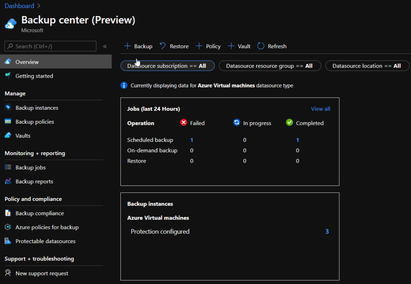411x284 pixels.
Task: Click the 'Scheduled backup' row label
Action: (150, 140)
